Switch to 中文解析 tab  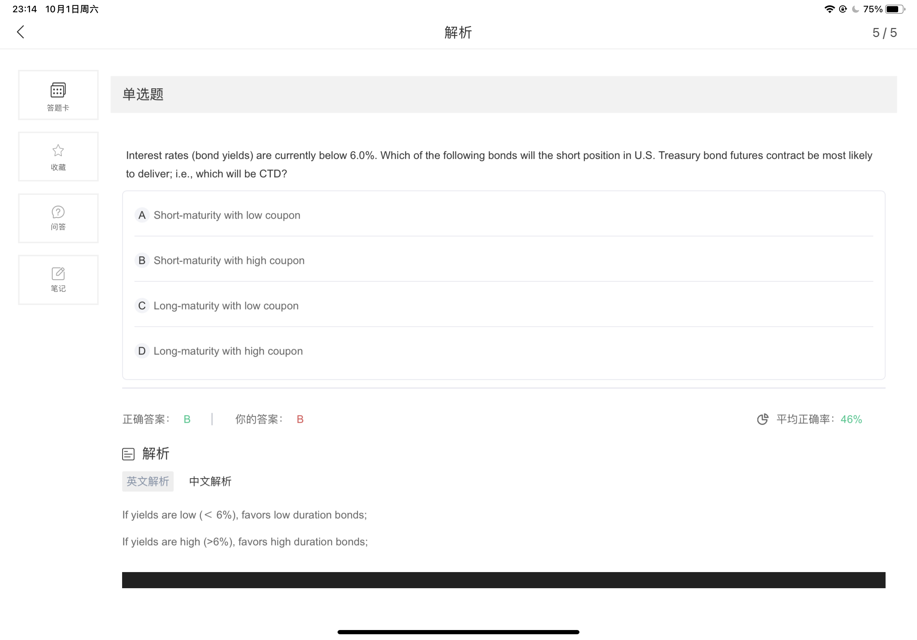point(210,482)
